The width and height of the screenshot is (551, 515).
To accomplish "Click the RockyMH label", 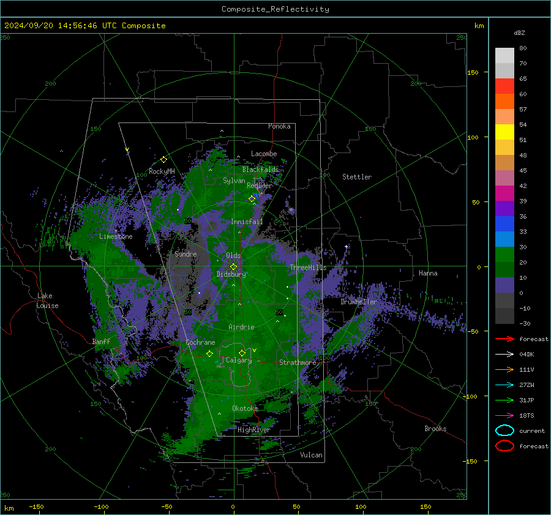I will click(x=162, y=171).
